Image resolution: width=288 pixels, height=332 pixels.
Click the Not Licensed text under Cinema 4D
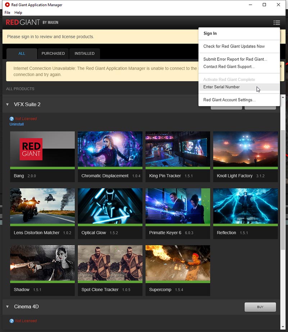click(26, 321)
